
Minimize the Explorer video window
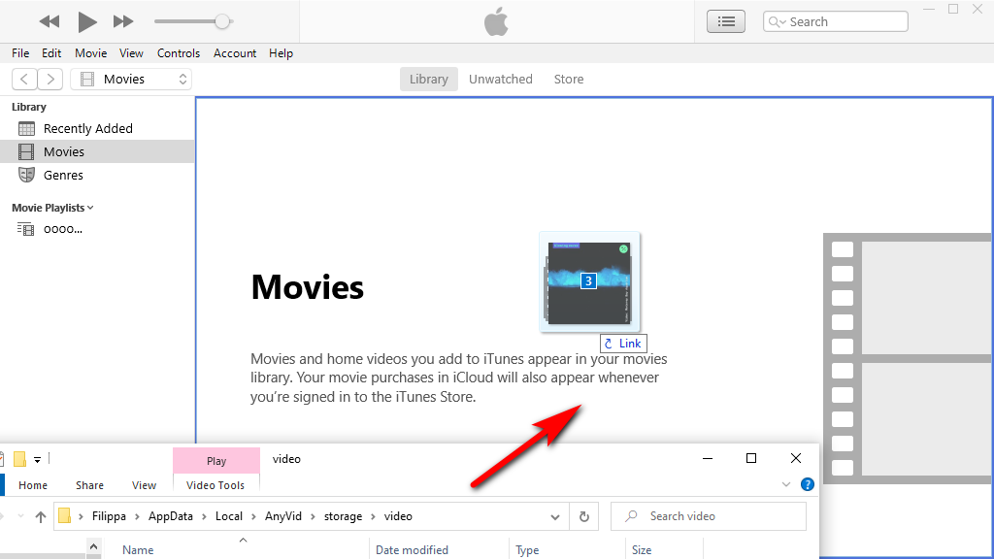click(708, 458)
